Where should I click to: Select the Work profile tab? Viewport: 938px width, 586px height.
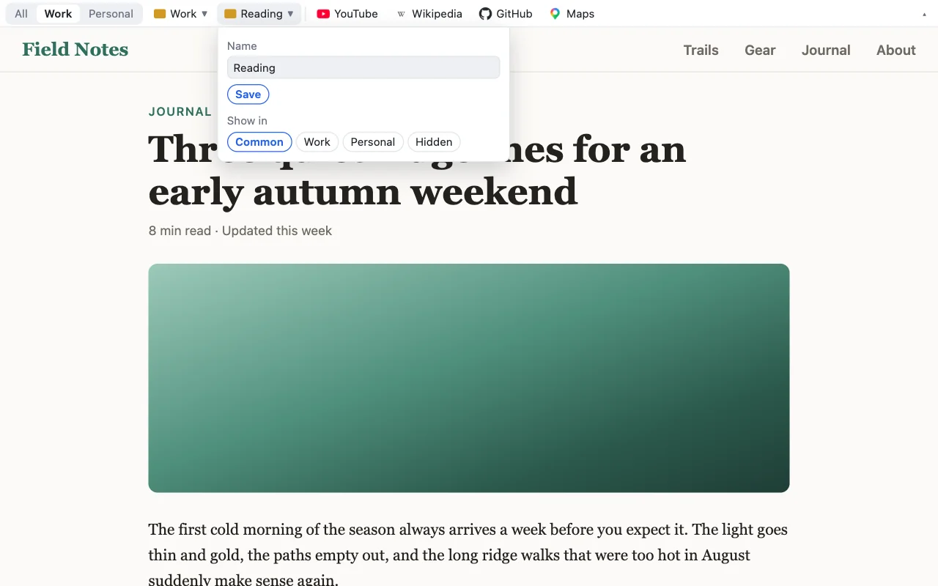(x=58, y=14)
